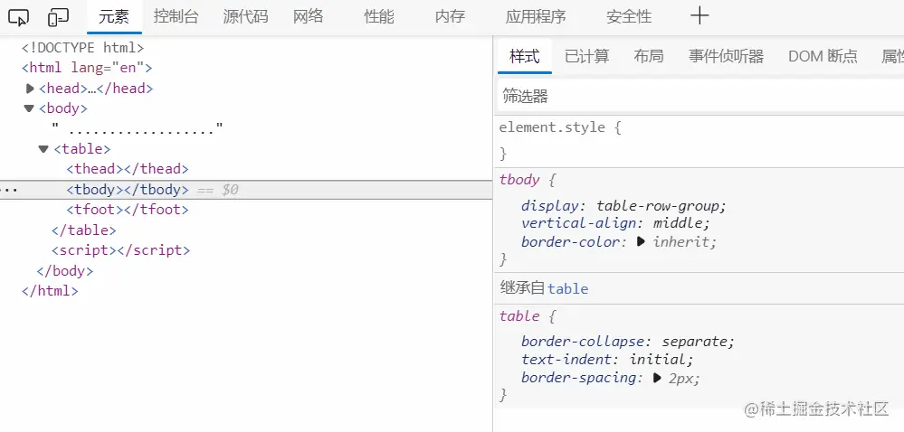Select the closing </body> tag
Image resolution: width=904 pixels, height=432 pixels.
pyautogui.click(x=64, y=271)
